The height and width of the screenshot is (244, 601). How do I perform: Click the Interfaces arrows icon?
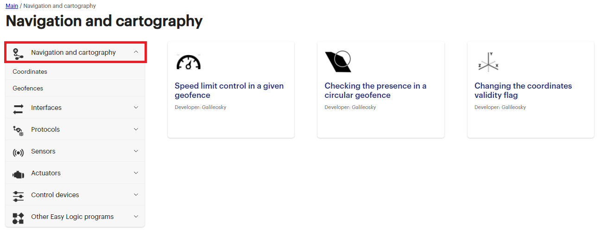click(x=18, y=108)
